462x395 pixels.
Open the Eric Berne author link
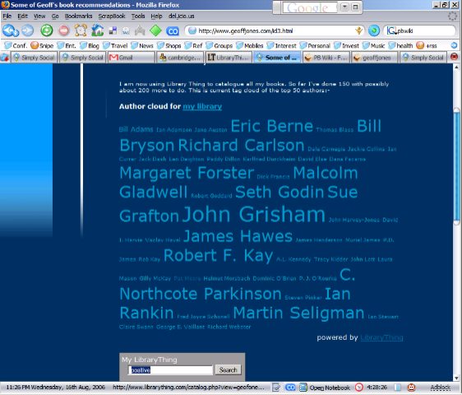tap(271, 126)
